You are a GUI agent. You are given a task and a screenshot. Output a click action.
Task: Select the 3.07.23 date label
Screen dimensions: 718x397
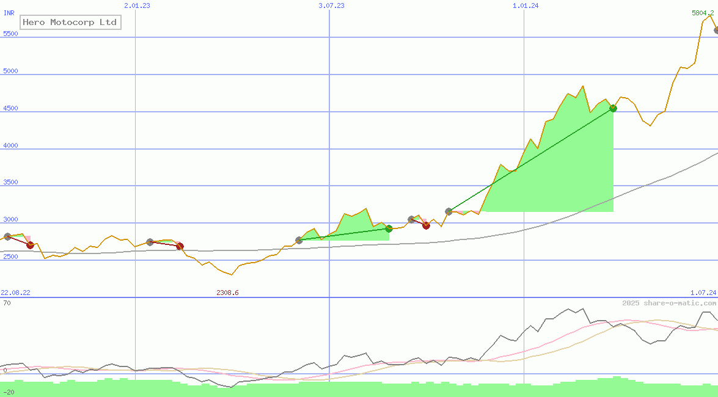click(332, 5)
